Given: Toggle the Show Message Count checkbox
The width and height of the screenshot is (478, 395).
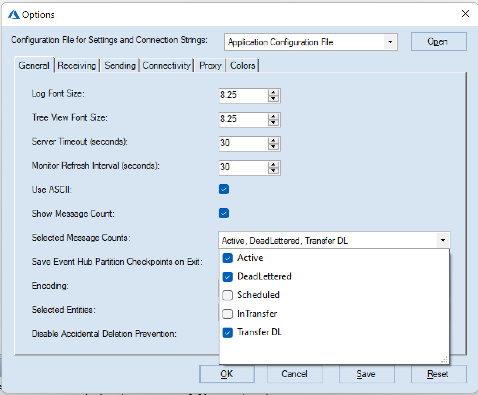Looking at the screenshot, I should click(x=224, y=213).
